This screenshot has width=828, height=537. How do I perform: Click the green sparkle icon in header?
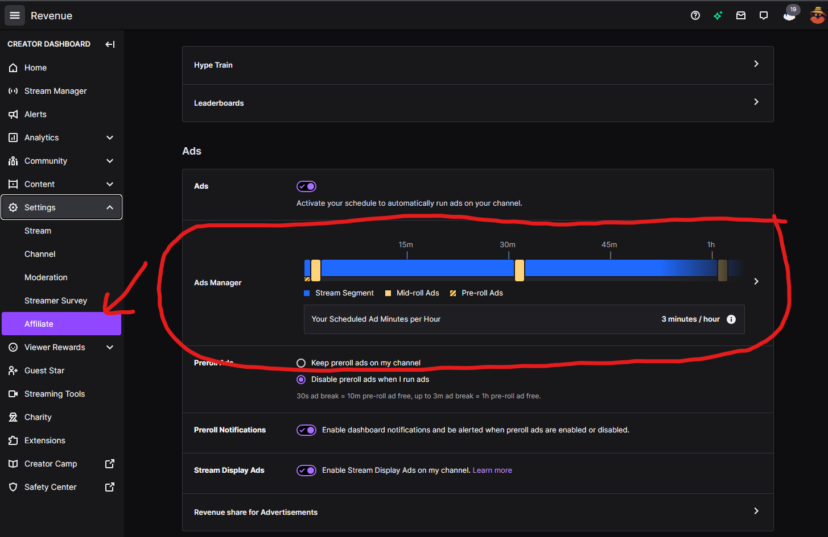718,15
